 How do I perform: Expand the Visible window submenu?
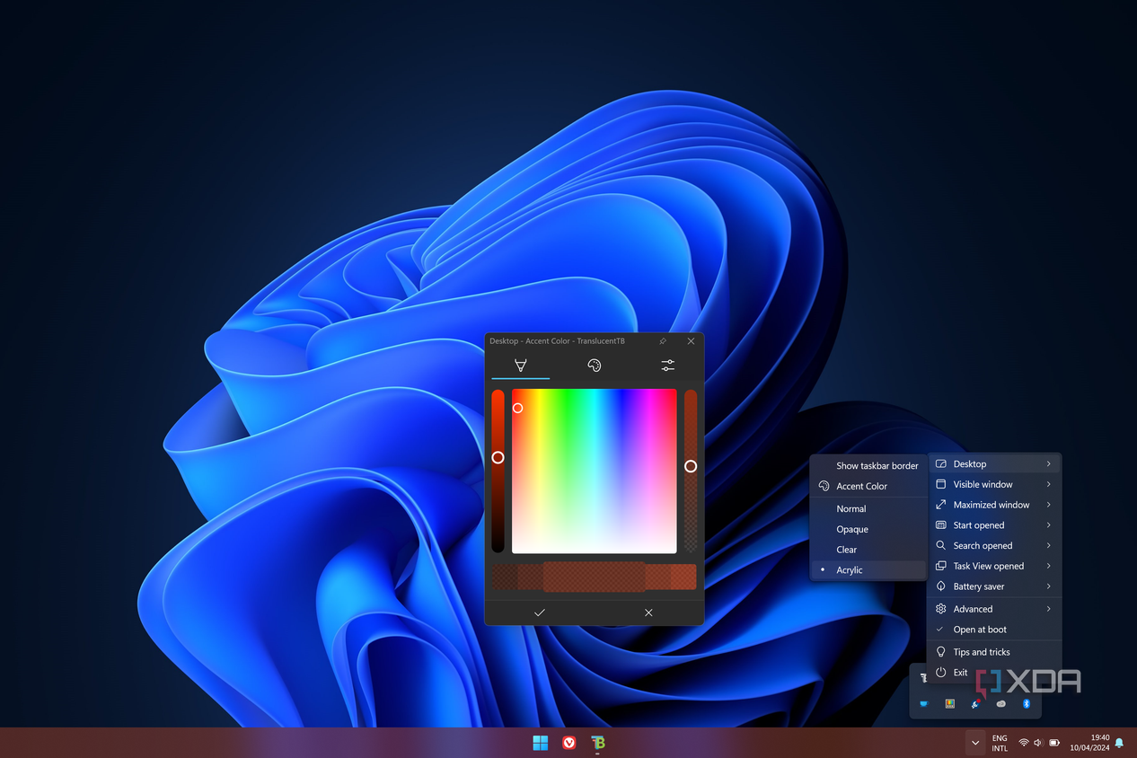pyautogui.click(x=994, y=484)
